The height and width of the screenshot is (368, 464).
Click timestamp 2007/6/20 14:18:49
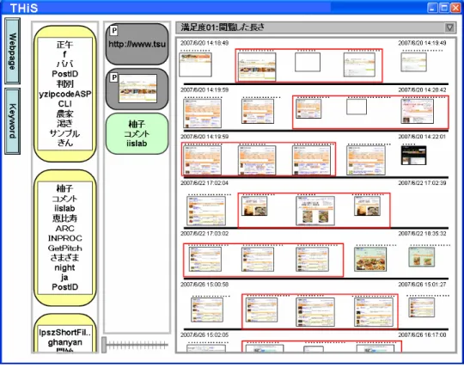205,43
